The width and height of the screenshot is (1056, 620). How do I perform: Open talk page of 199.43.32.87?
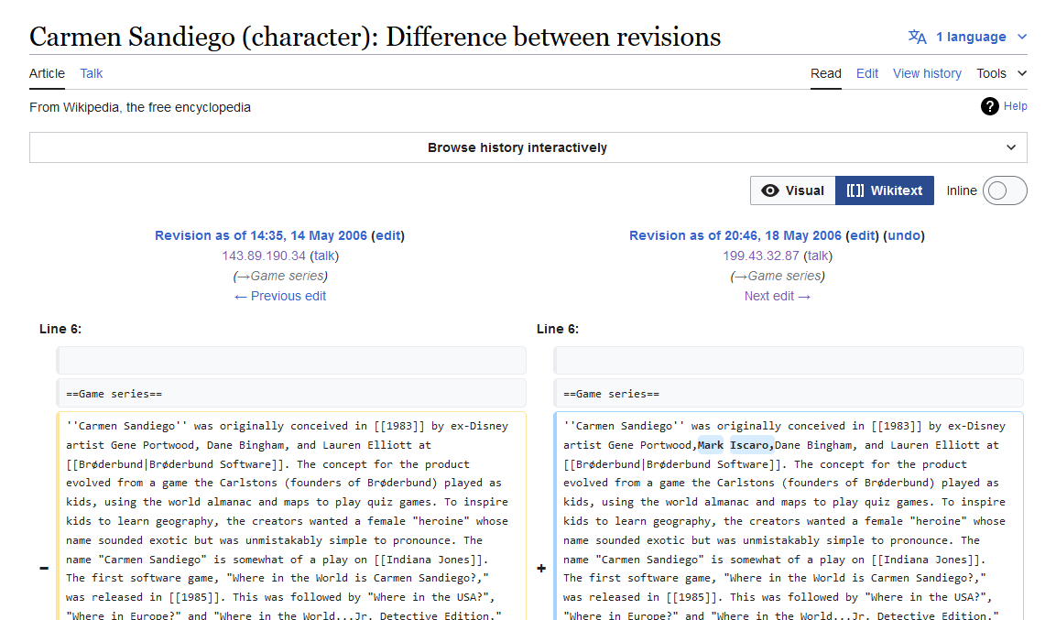point(818,256)
